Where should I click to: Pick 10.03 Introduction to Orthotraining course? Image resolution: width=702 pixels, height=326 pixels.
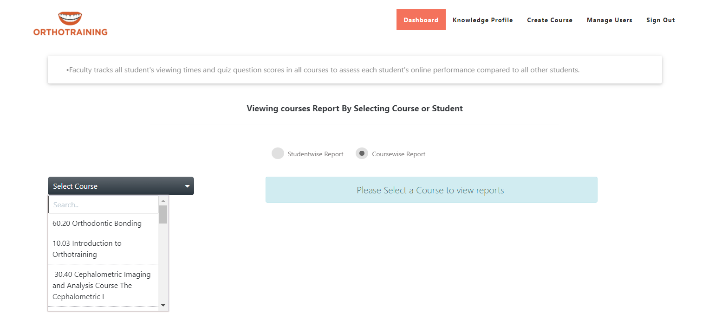click(87, 249)
